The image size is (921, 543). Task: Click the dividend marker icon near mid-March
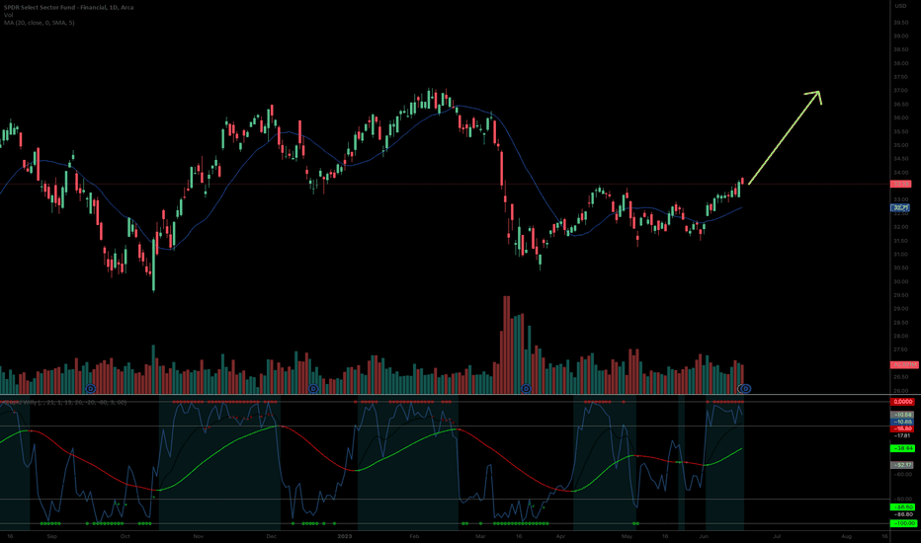click(526, 389)
